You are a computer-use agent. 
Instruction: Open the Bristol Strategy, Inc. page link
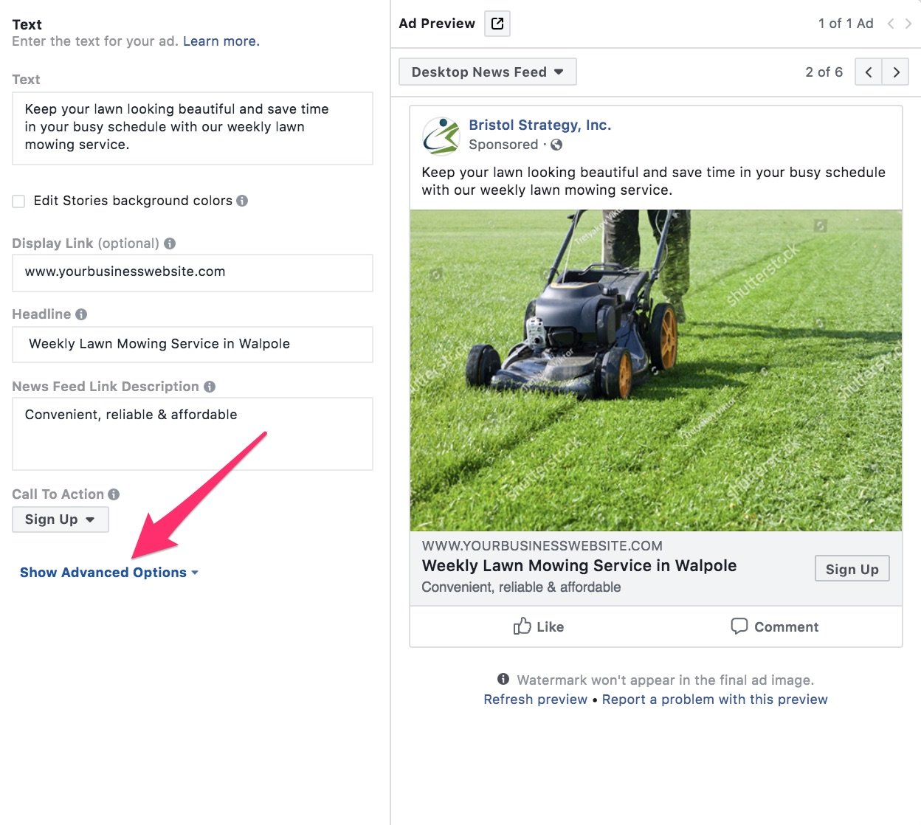click(x=539, y=125)
